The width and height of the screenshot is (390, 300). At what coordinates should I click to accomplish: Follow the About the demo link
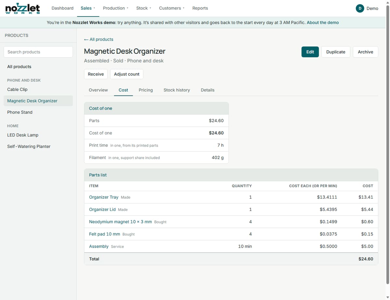click(x=323, y=22)
